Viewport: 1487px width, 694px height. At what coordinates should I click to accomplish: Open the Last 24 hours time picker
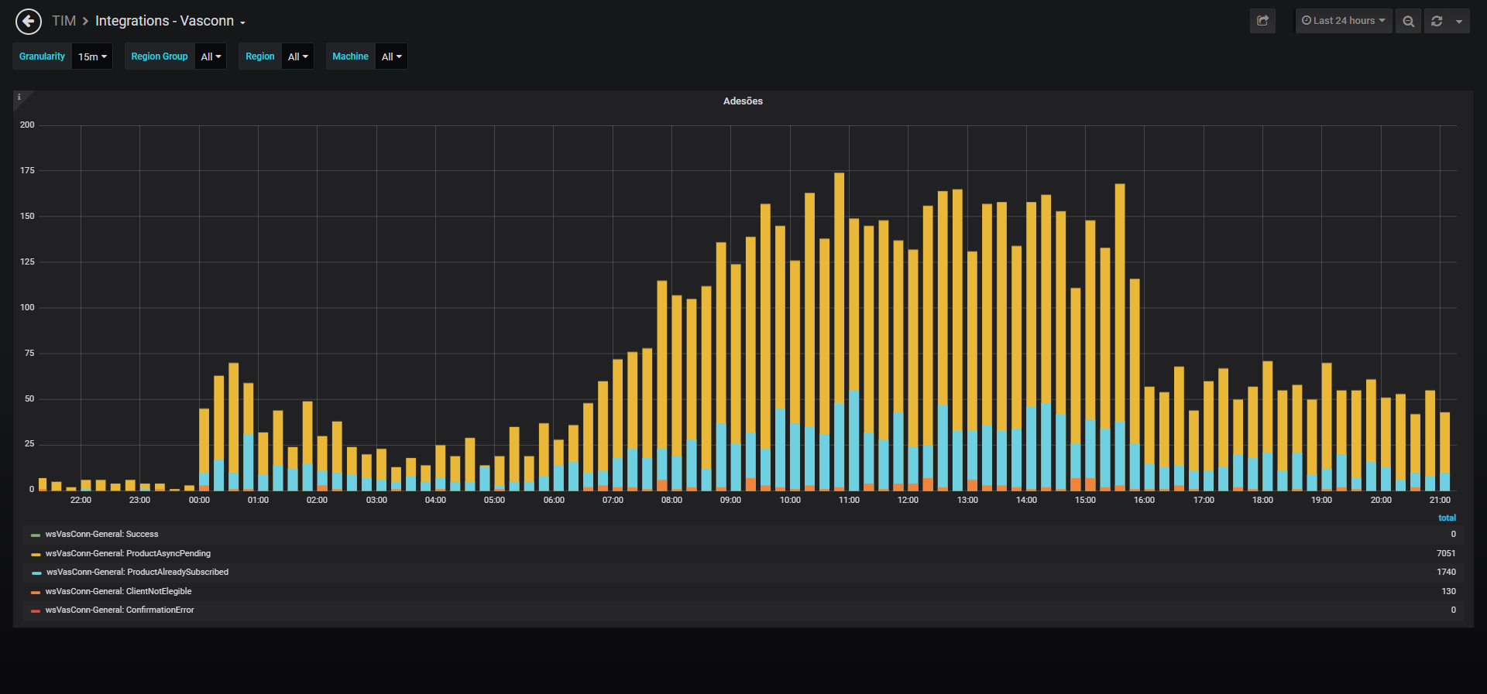pos(1344,21)
